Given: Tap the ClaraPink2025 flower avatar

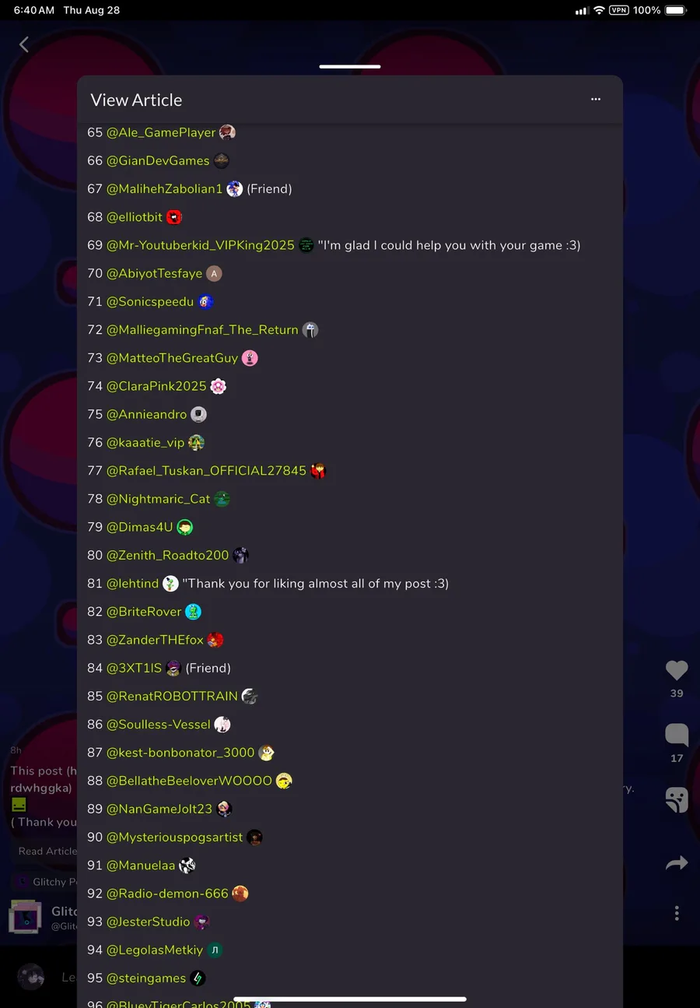Looking at the screenshot, I should tap(219, 386).
